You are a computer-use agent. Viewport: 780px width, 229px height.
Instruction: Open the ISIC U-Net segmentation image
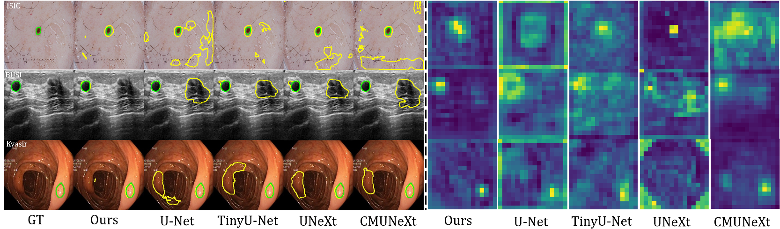(x=179, y=35)
